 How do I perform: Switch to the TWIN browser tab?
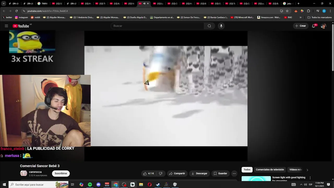point(42,4)
